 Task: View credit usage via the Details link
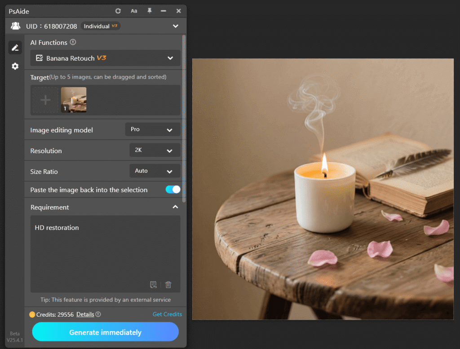[x=85, y=314]
